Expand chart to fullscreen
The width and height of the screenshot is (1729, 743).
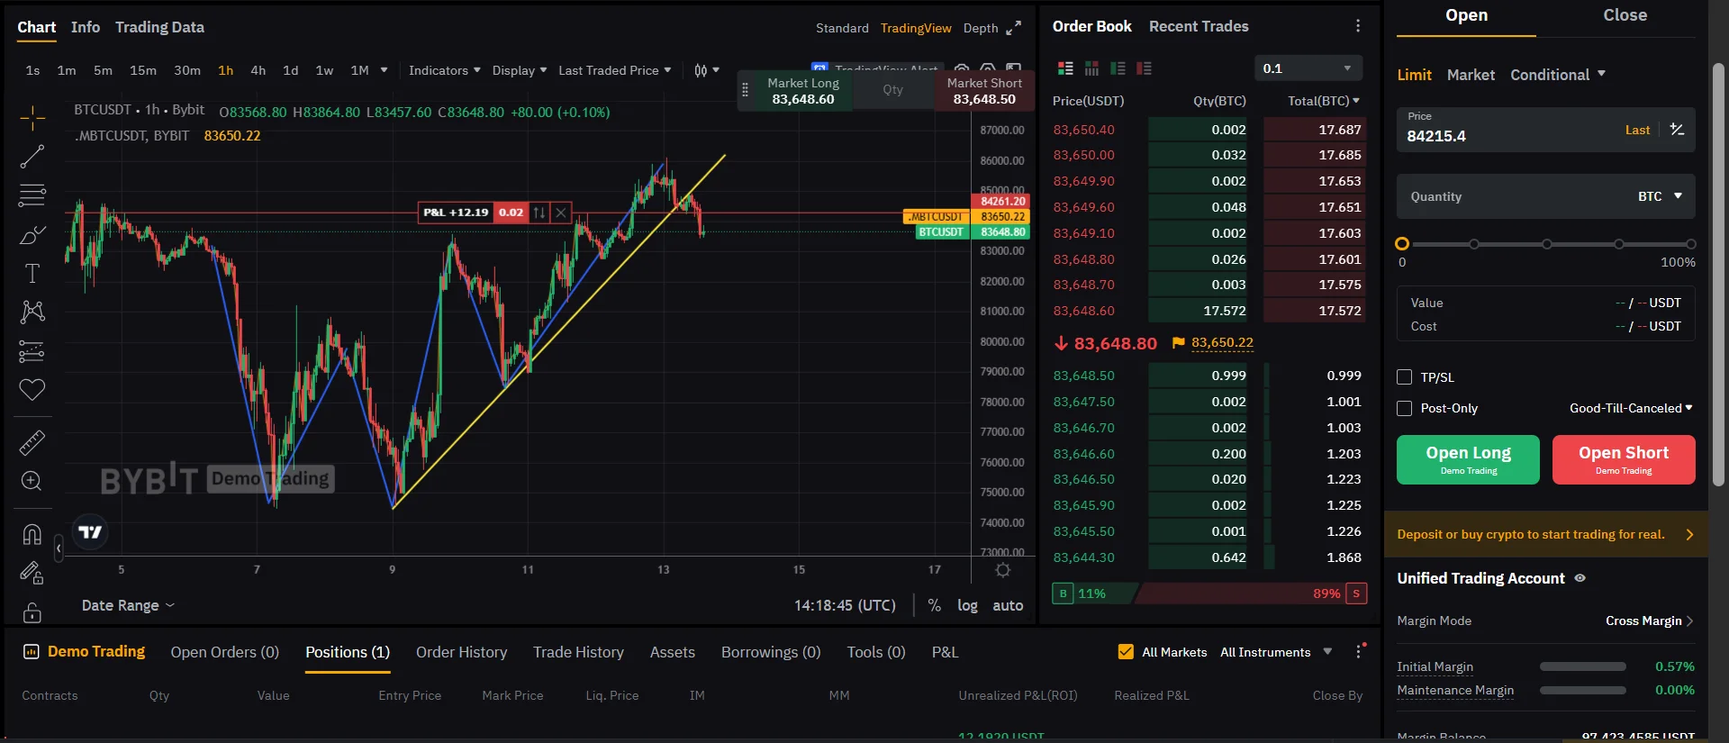point(1014,28)
